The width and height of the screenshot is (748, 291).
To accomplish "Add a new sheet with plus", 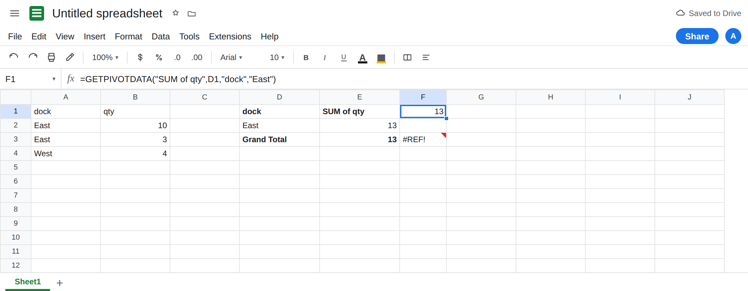I will coord(60,283).
